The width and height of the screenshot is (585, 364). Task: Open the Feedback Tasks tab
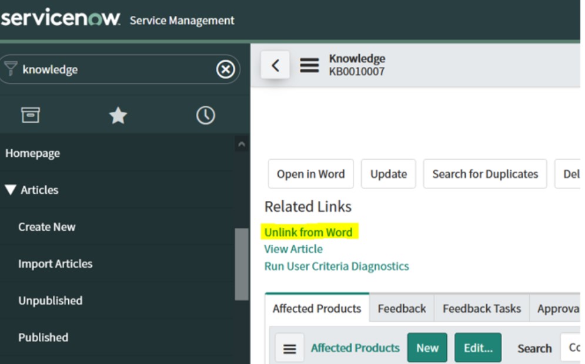point(482,308)
